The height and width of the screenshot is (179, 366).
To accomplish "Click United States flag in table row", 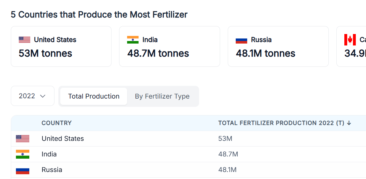I will click(23, 139).
